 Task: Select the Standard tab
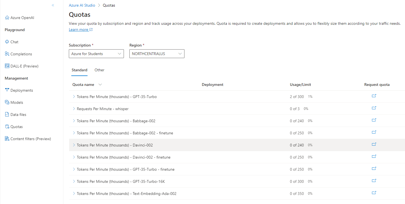click(80, 70)
